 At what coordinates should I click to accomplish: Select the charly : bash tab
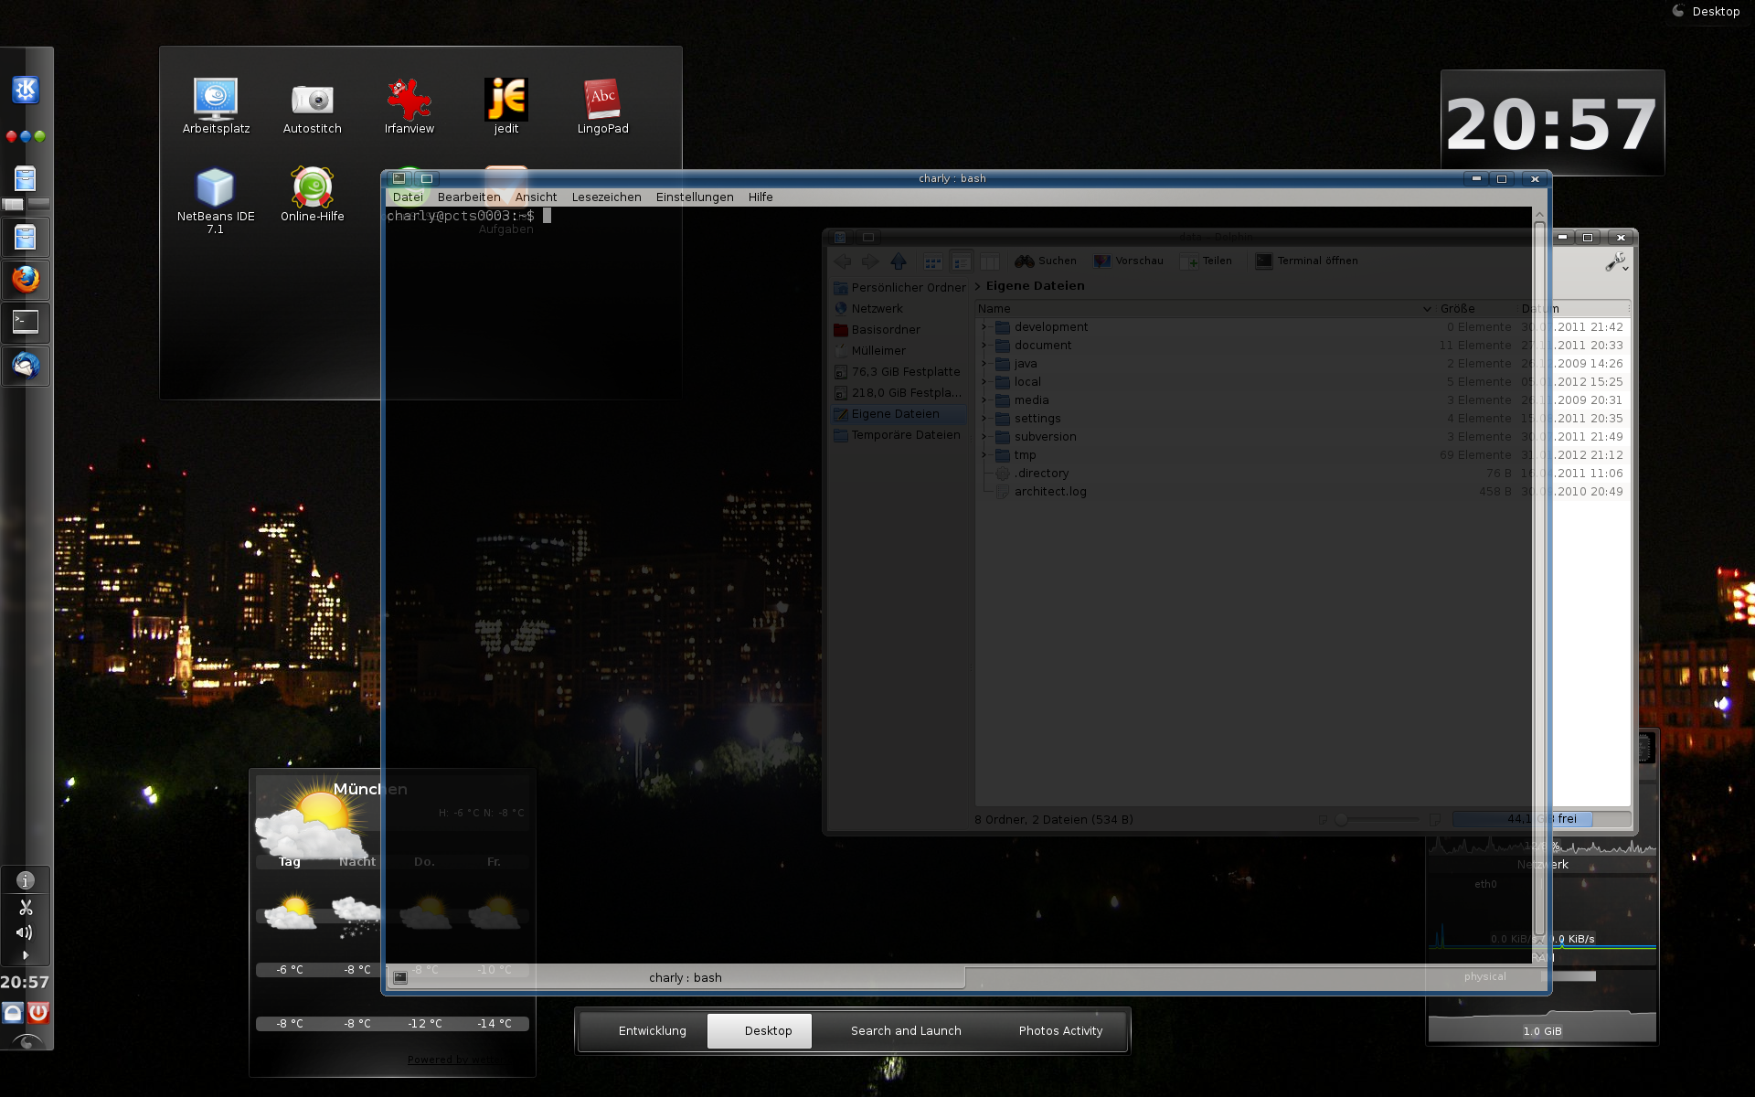tap(684, 977)
